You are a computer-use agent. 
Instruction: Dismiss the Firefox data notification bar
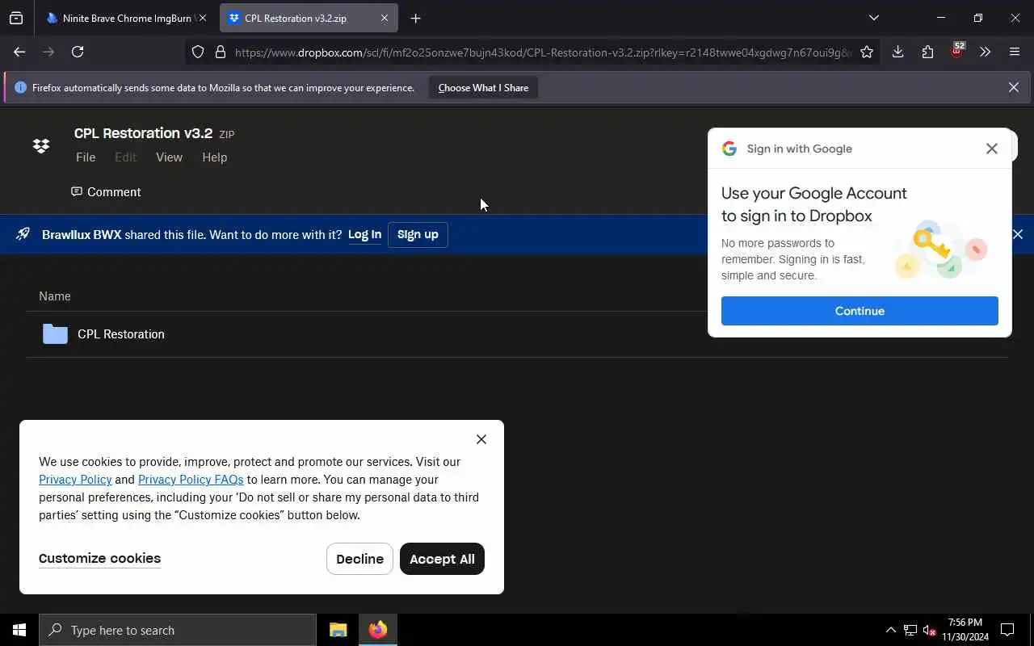[1013, 87]
